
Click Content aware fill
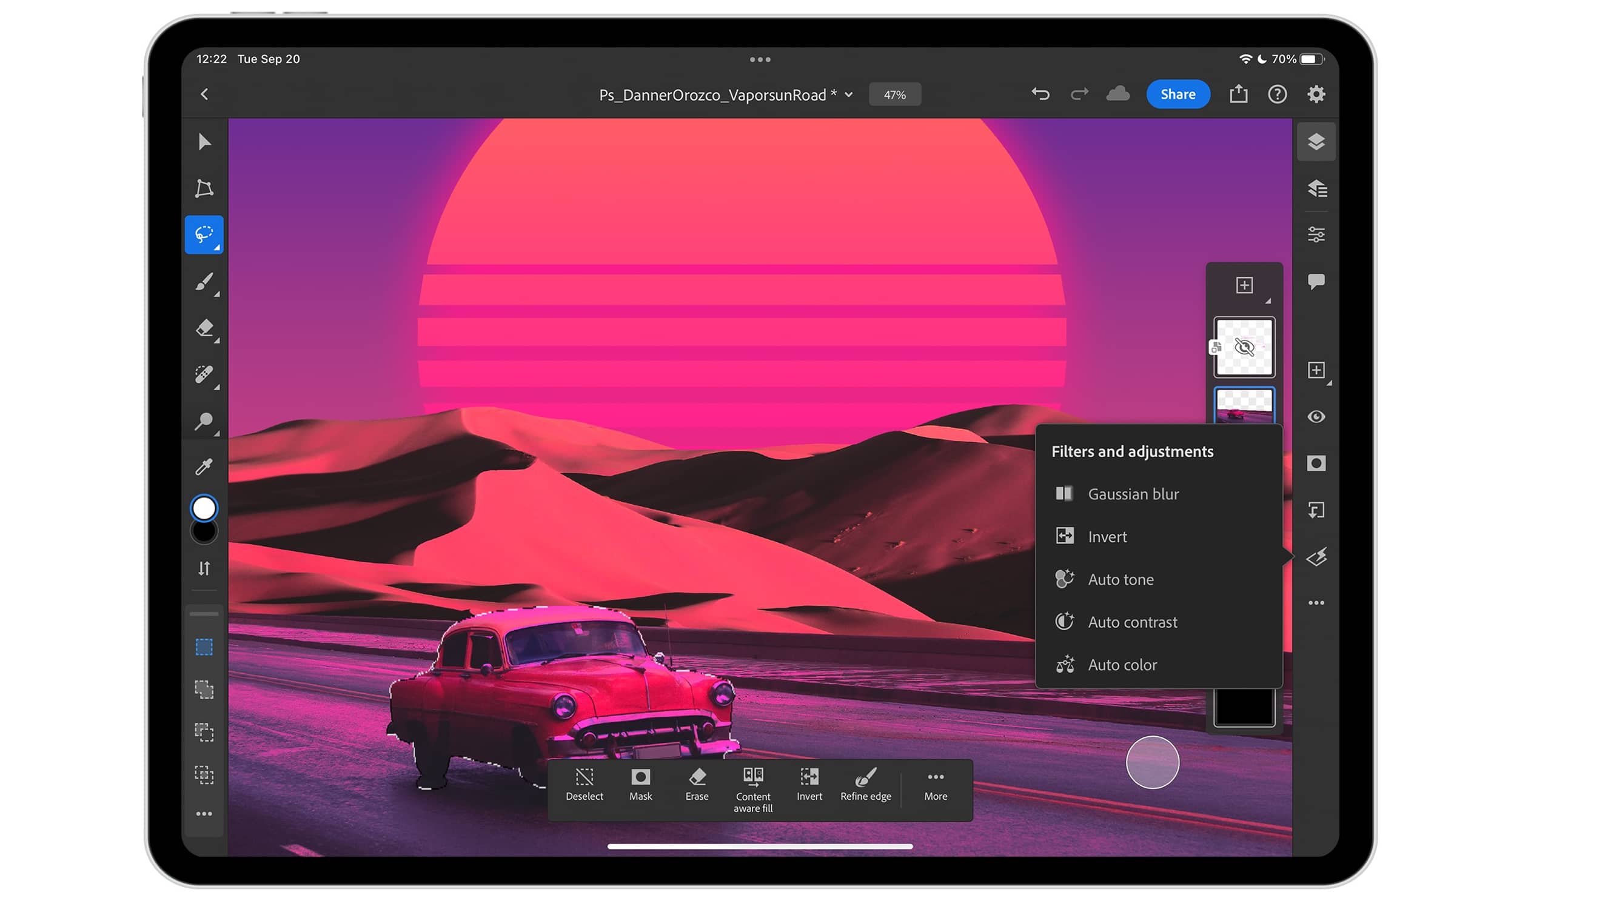(x=753, y=791)
